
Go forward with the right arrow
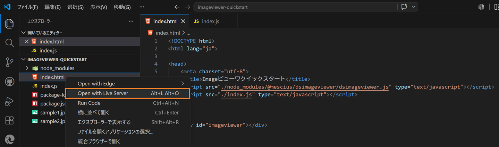click(x=187, y=7)
